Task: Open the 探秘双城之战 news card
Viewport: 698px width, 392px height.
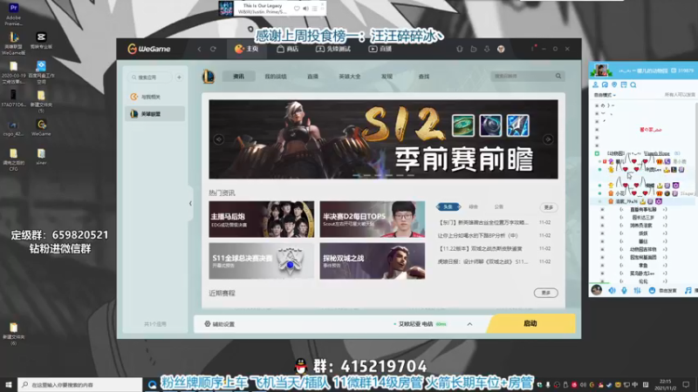Action: tap(373, 260)
